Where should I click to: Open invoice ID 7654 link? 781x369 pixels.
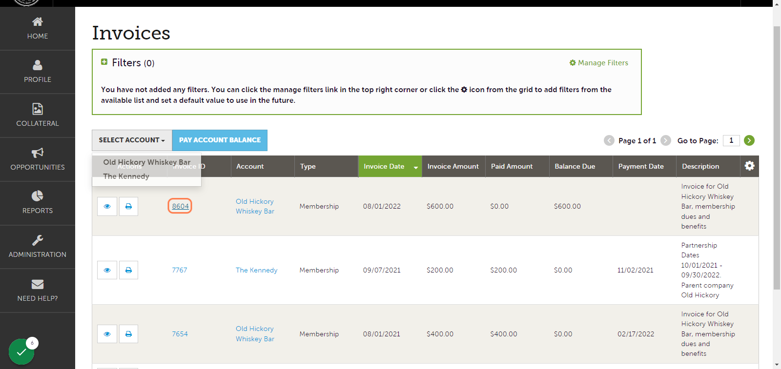(x=180, y=334)
